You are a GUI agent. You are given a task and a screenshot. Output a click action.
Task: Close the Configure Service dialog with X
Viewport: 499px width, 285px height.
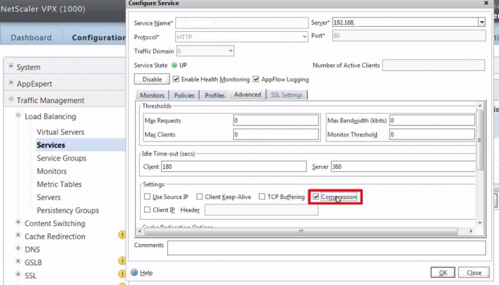point(486,3)
